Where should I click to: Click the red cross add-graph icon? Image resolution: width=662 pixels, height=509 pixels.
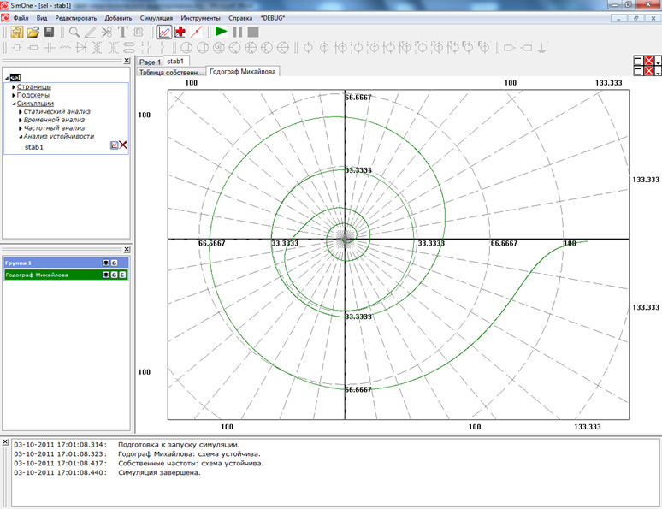tap(180, 33)
